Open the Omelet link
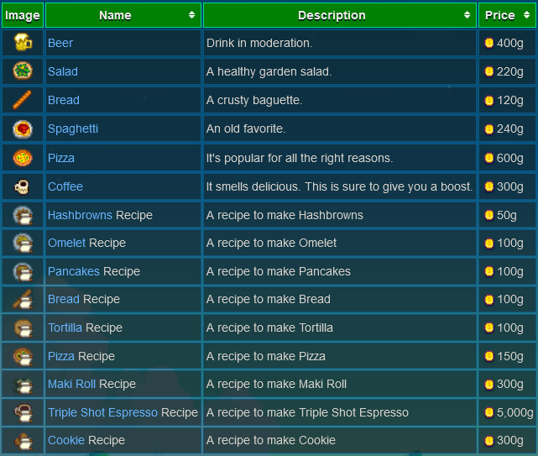This screenshot has height=456, width=538. point(66,243)
